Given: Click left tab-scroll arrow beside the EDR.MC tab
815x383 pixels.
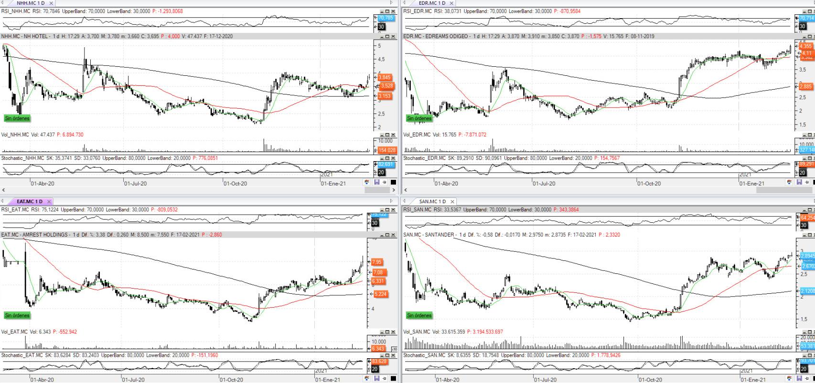Looking at the screenshot, I should coord(405,3).
